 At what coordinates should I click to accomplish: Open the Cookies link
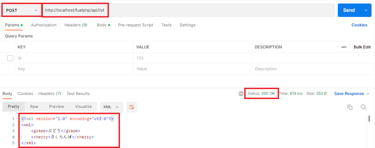(x=359, y=25)
